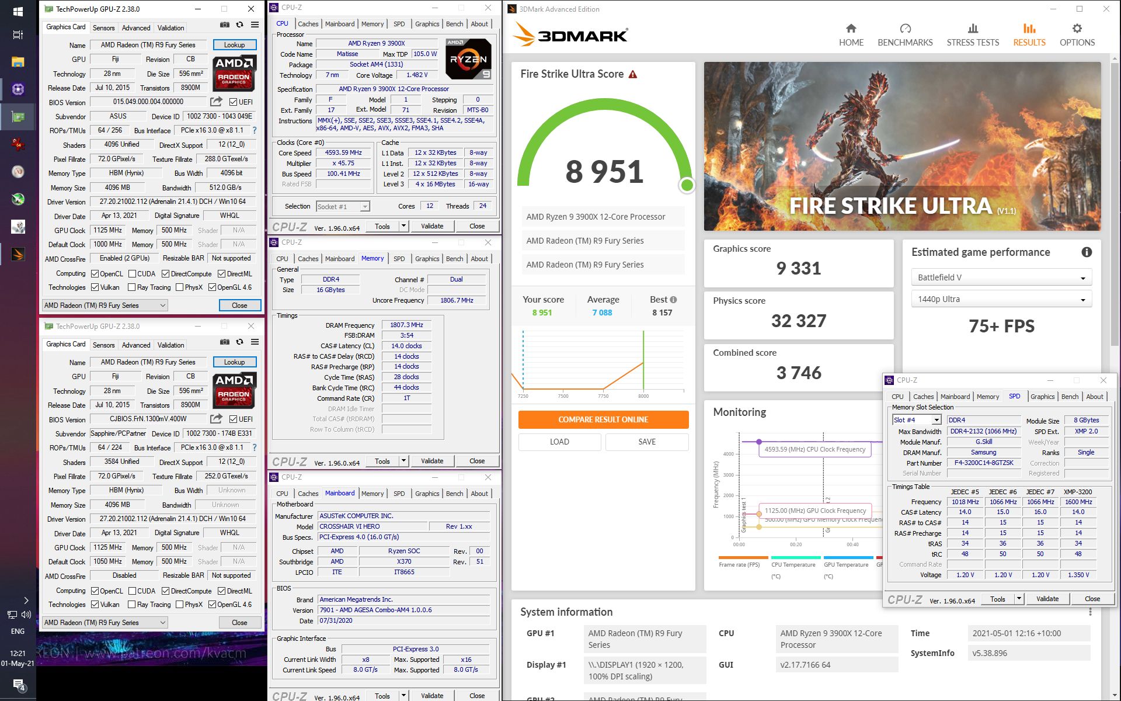The height and width of the screenshot is (701, 1121).
Task: Toggle OpenCL checkbox in ASUS-subvendor GPU-Z window
Action: [x=95, y=274]
